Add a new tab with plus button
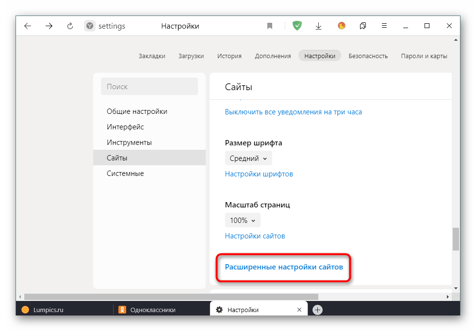The image size is (476, 331). pyautogui.click(x=317, y=310)
